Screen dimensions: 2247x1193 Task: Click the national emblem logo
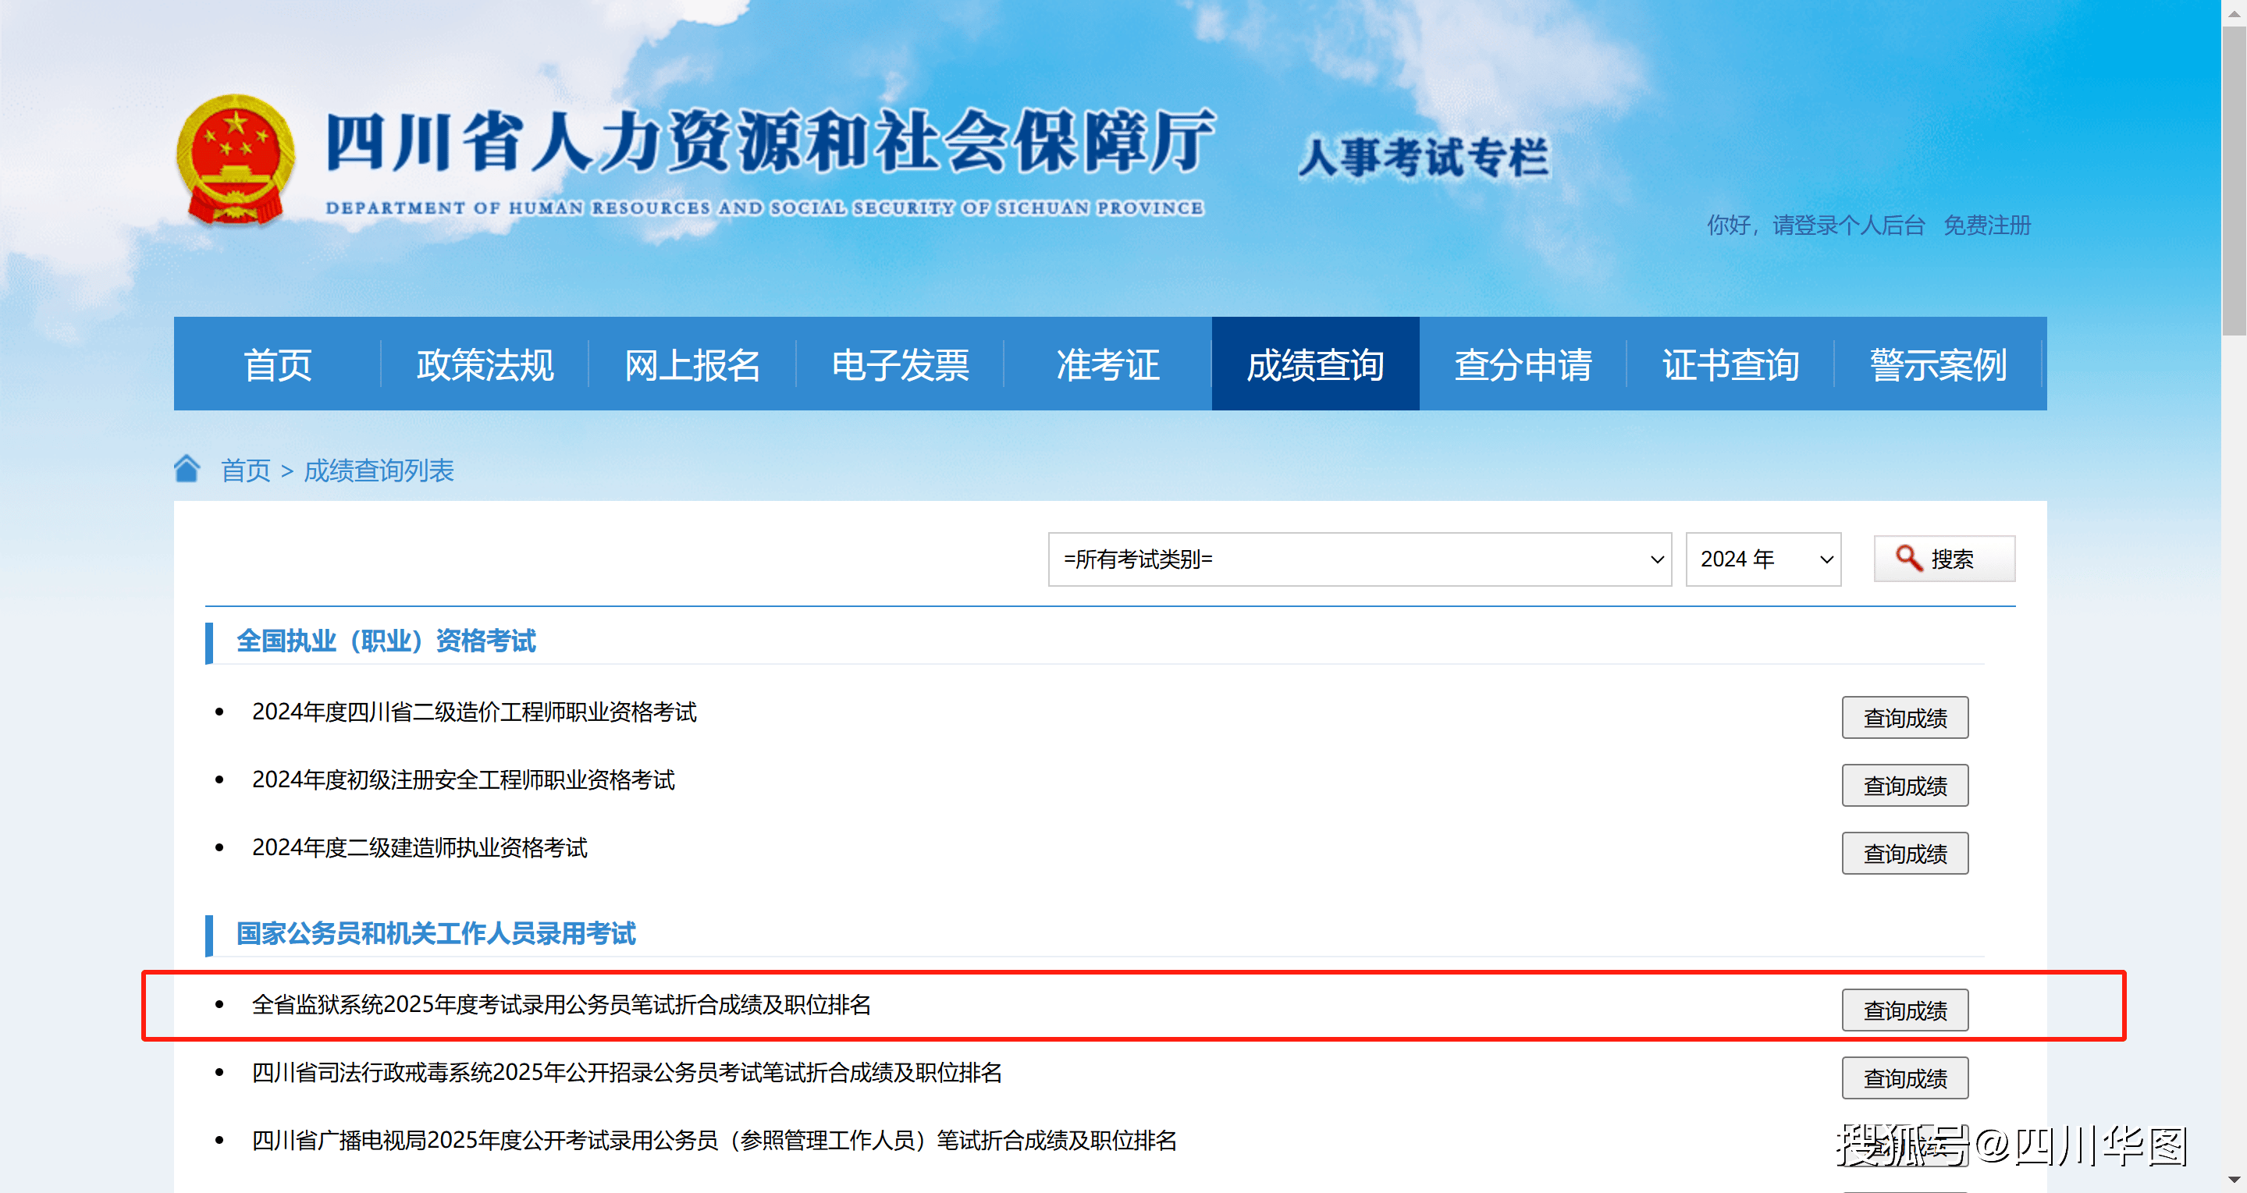pos(236,161)
